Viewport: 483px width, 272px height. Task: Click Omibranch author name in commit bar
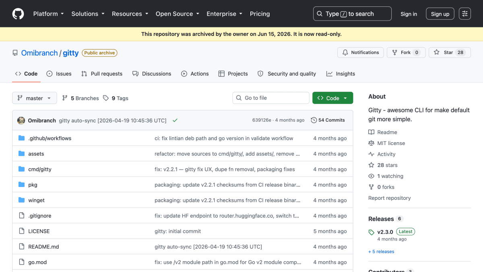coord(42,120)
